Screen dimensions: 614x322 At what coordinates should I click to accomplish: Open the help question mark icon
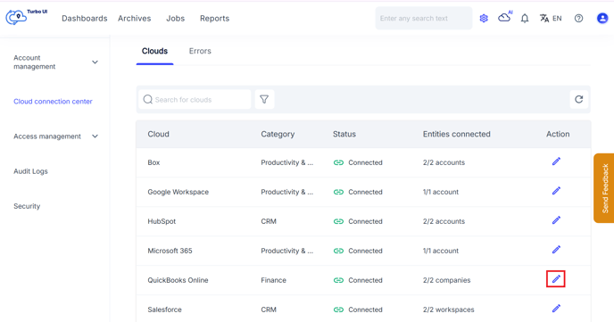pos(579,19)
